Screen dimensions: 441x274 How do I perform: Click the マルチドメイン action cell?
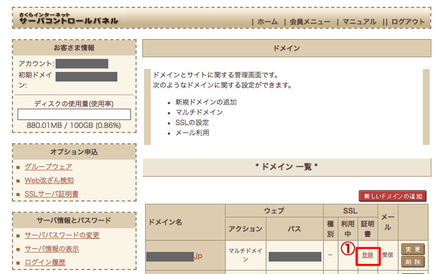point(245,255)
